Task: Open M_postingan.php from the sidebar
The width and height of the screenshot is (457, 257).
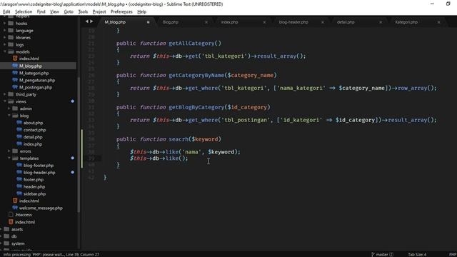Action: coord(36,87)
